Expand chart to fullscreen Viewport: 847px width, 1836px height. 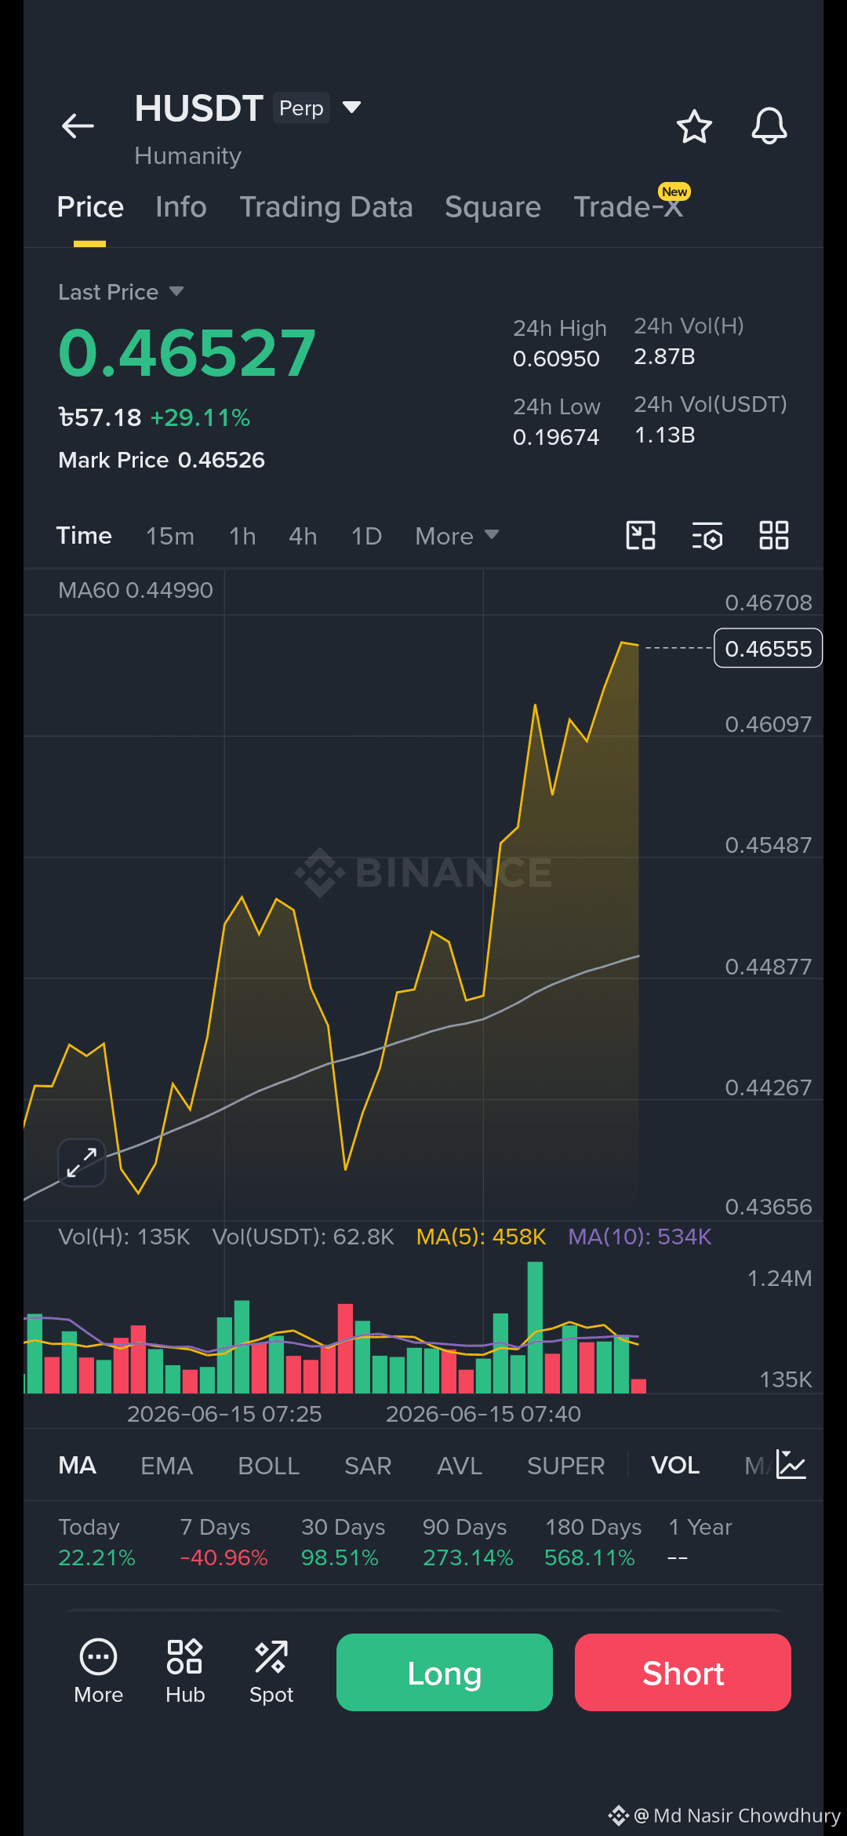82,1162
